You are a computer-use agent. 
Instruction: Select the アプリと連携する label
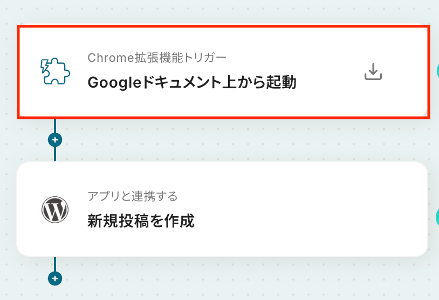point(132,196)
